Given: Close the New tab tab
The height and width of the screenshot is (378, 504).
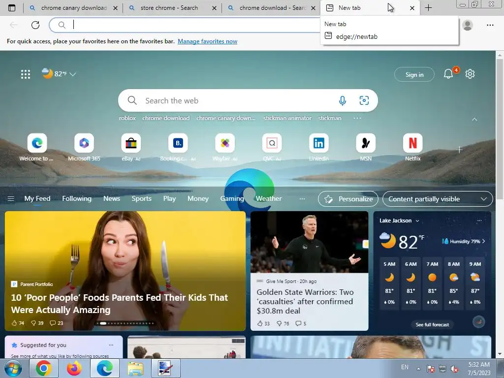Looking at the screenshot, I should 412,8.
